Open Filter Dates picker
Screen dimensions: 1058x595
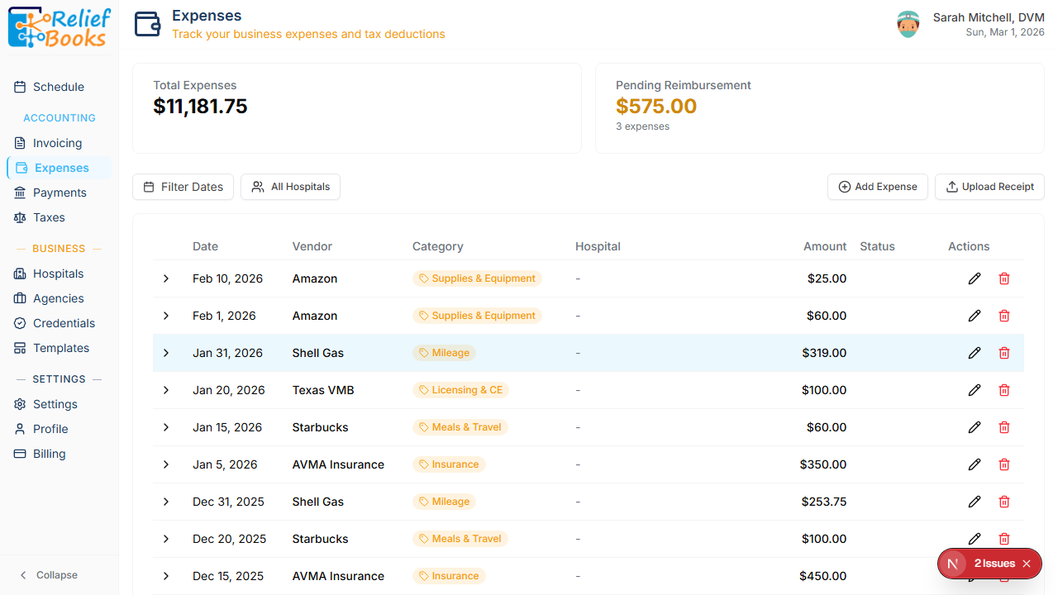183,187
